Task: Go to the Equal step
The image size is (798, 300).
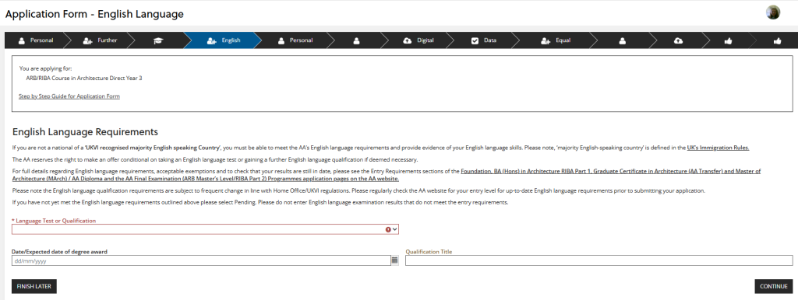Action: click(556, 40)
